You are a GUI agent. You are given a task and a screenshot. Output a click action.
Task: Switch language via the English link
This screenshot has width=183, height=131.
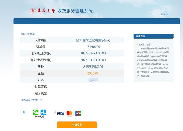(165, 14)
